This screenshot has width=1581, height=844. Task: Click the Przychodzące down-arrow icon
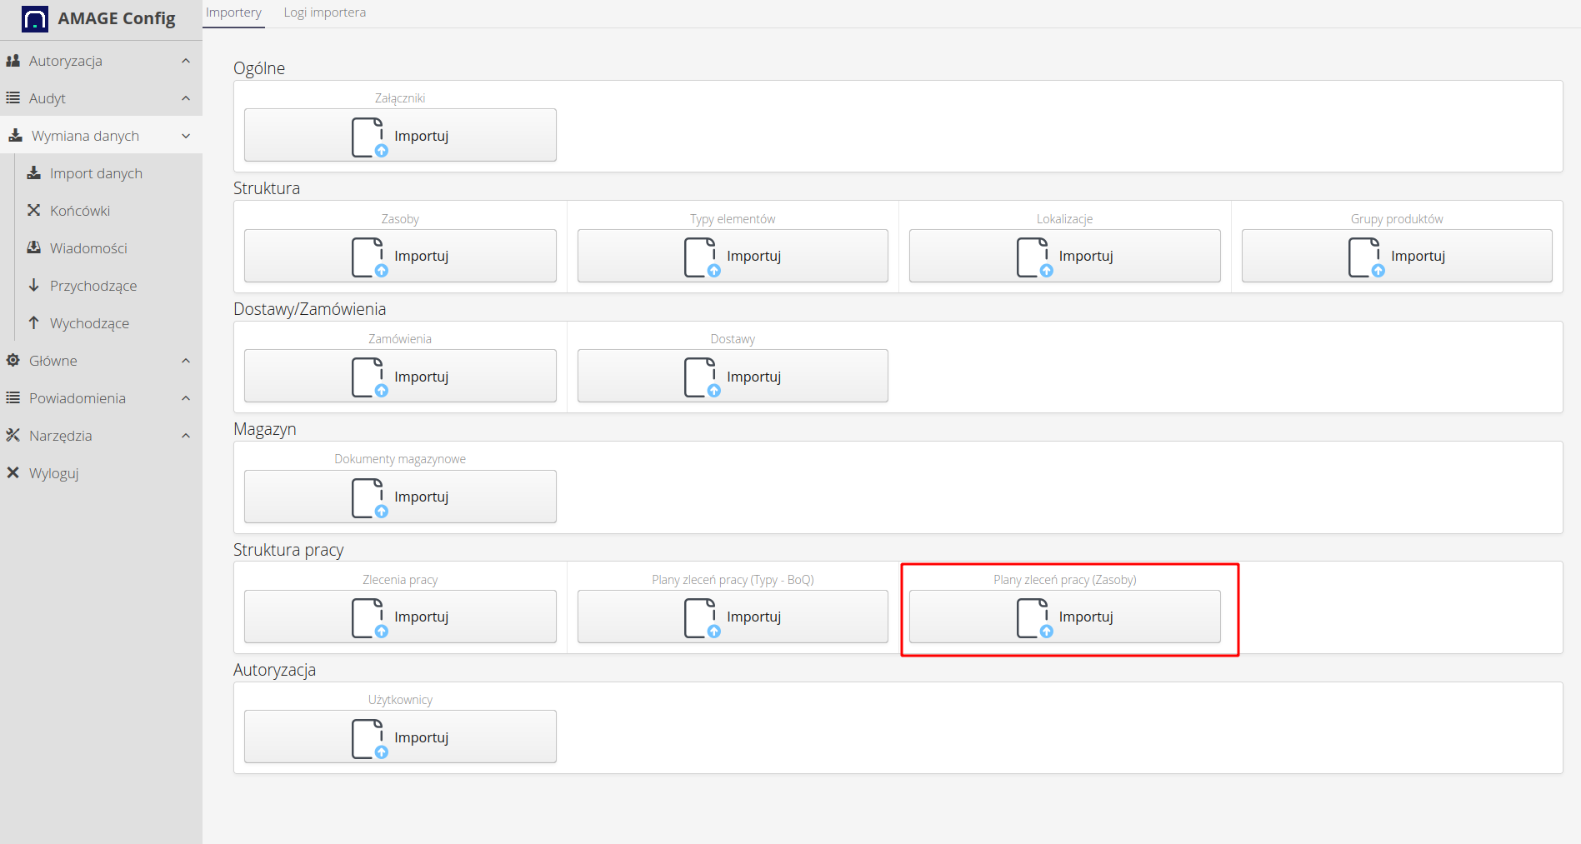34,286
